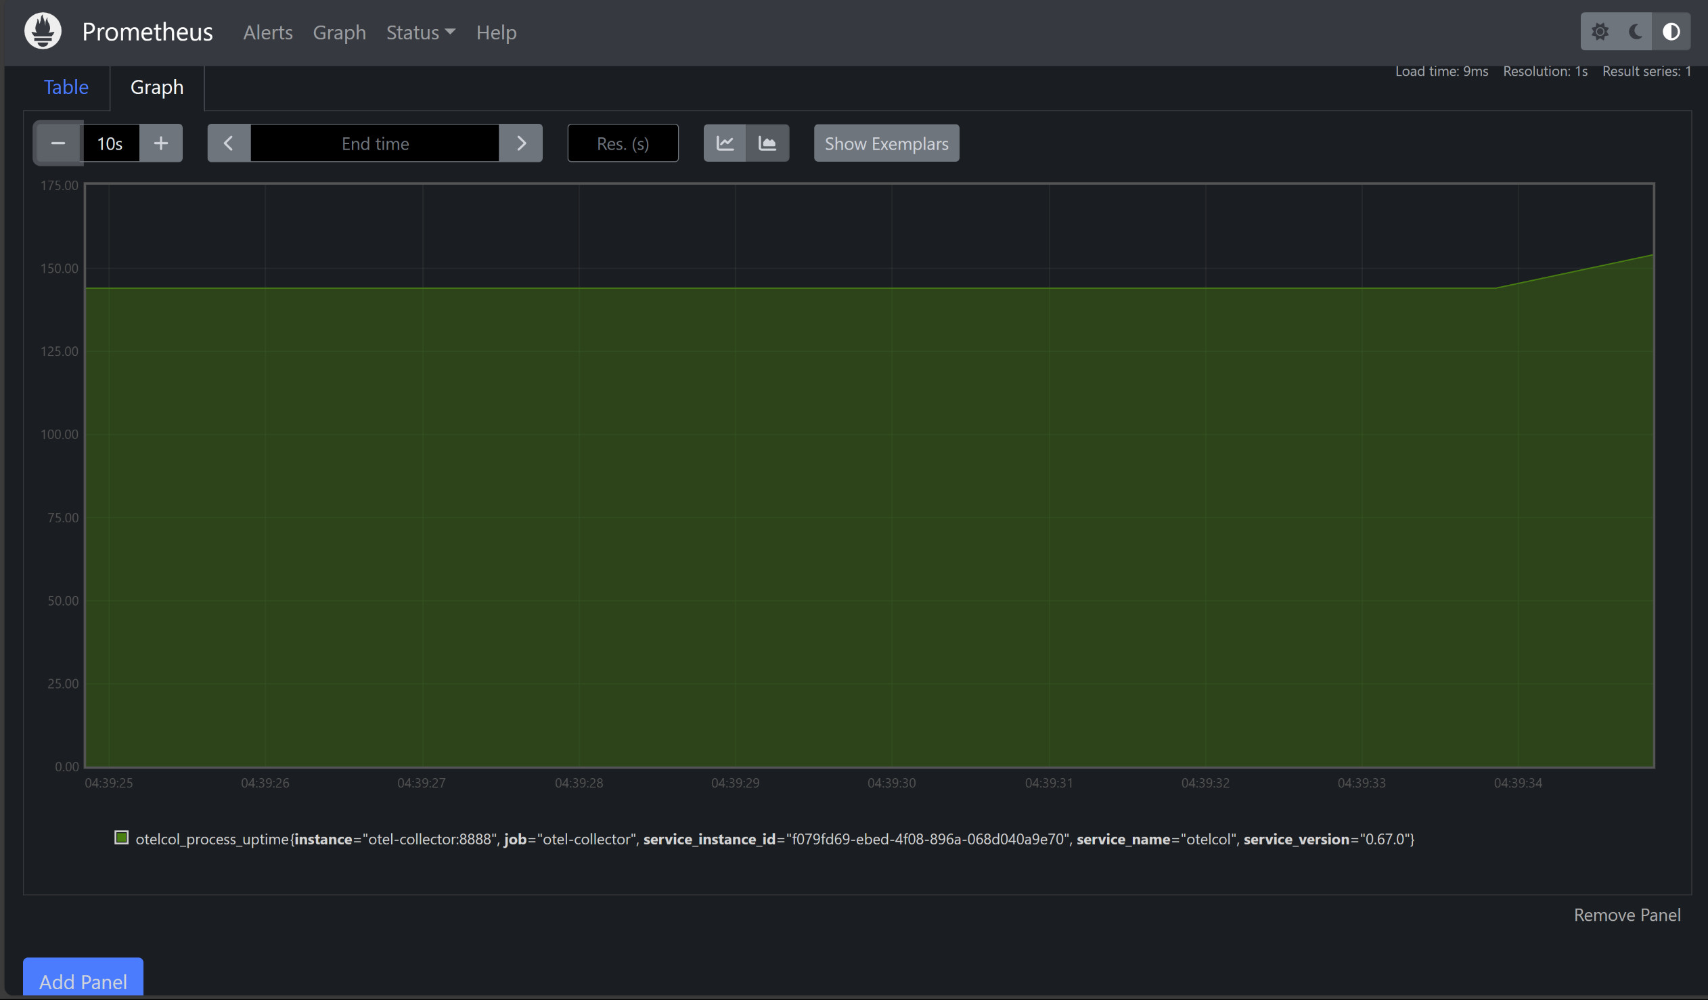The height and width of the screenshot is (1000, 1708).
Task: Show unstacked line graph
Action: 725,143
